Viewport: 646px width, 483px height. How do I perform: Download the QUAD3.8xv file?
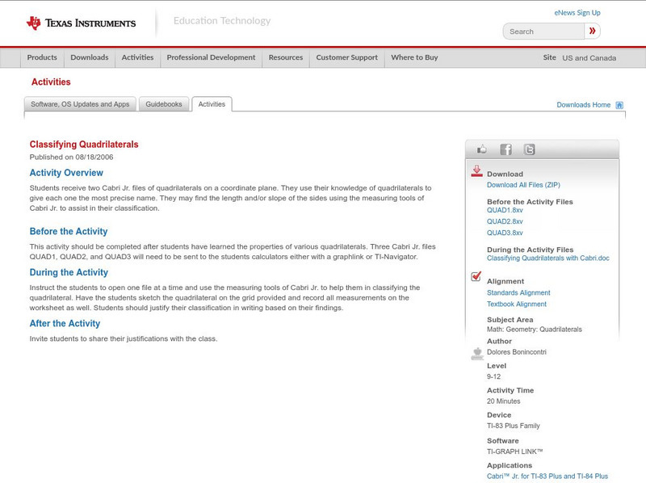(x=505, y=233)
